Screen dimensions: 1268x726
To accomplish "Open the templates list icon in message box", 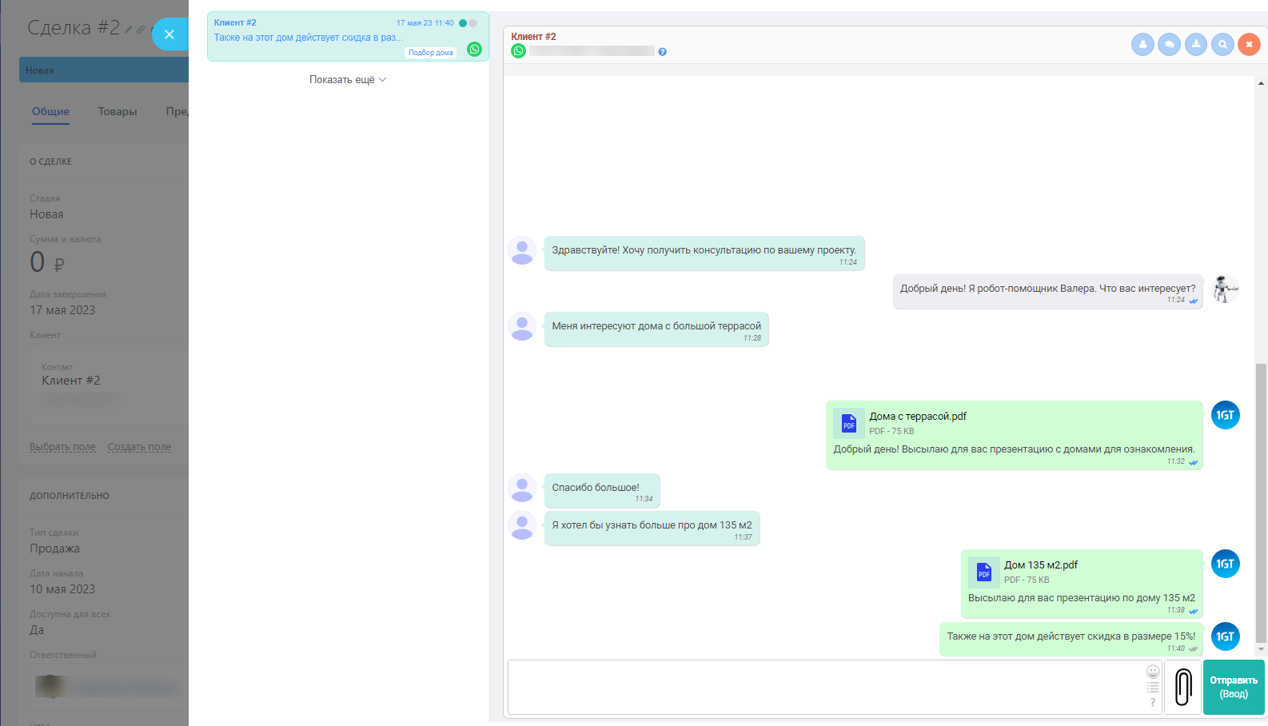I will coord(1153,688).
